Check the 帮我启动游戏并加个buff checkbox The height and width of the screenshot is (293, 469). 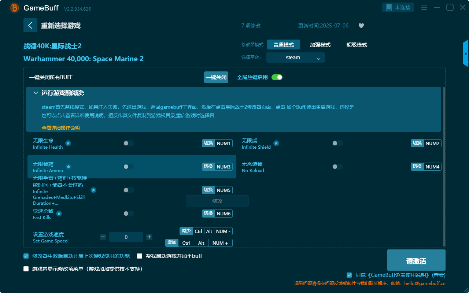click(x=140, y=256)
